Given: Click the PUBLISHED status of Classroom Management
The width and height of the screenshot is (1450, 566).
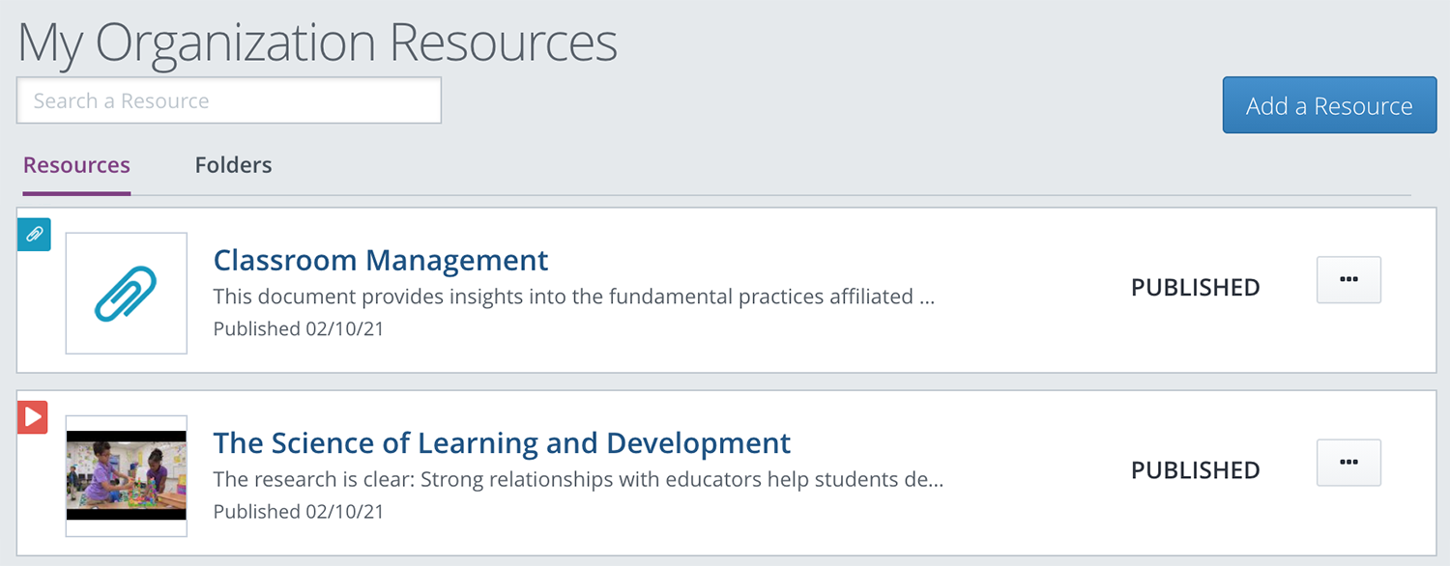Looking at the screenshot, I should click(x=1196, y=287).
